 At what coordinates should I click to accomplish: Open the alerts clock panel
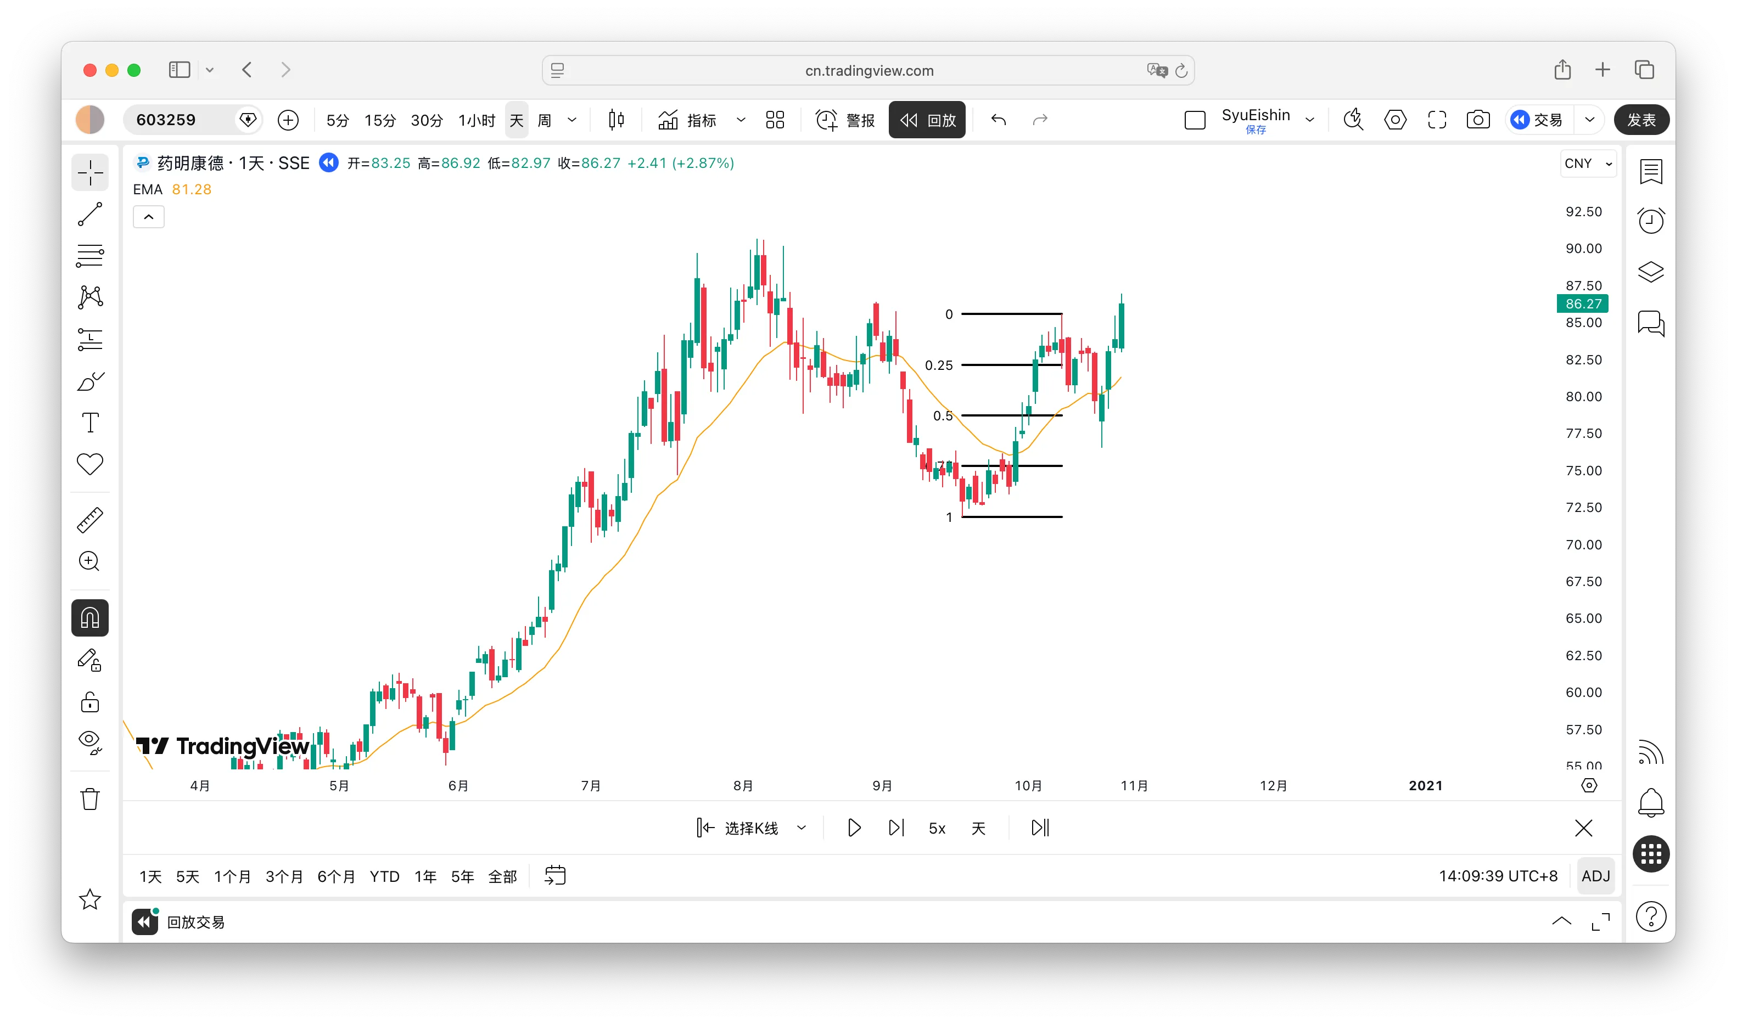click(1651, 221)
